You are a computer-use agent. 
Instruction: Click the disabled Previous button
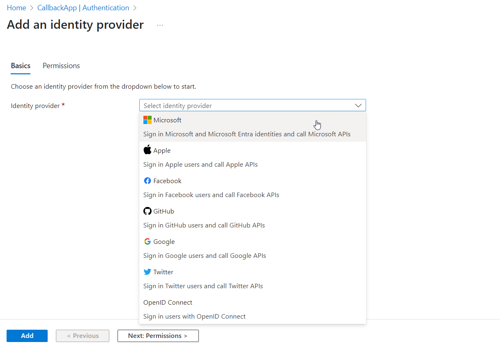[x=82, y=335]
